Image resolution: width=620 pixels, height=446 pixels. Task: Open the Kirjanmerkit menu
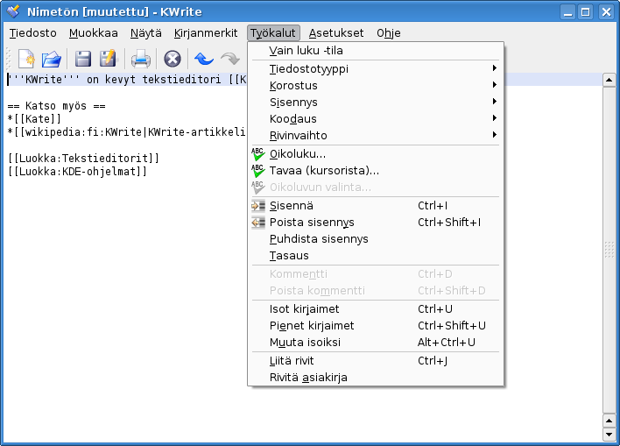[205, 32]
